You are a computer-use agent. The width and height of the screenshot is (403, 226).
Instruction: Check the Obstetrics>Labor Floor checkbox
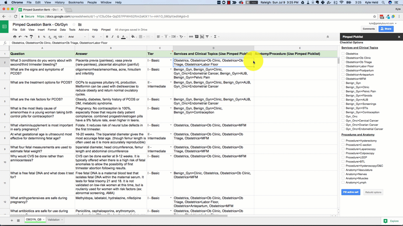click(x=343, y=66)
